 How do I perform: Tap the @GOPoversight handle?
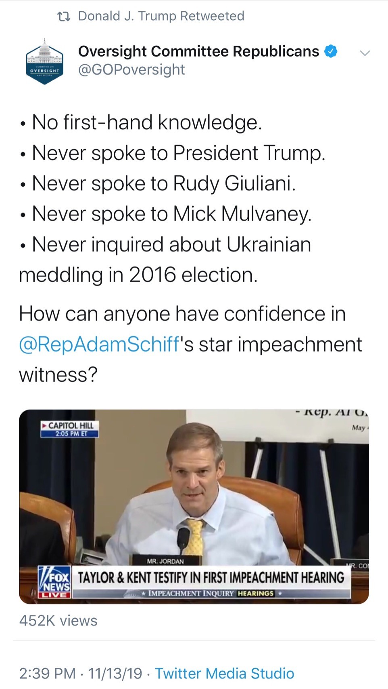pos(131,70)
